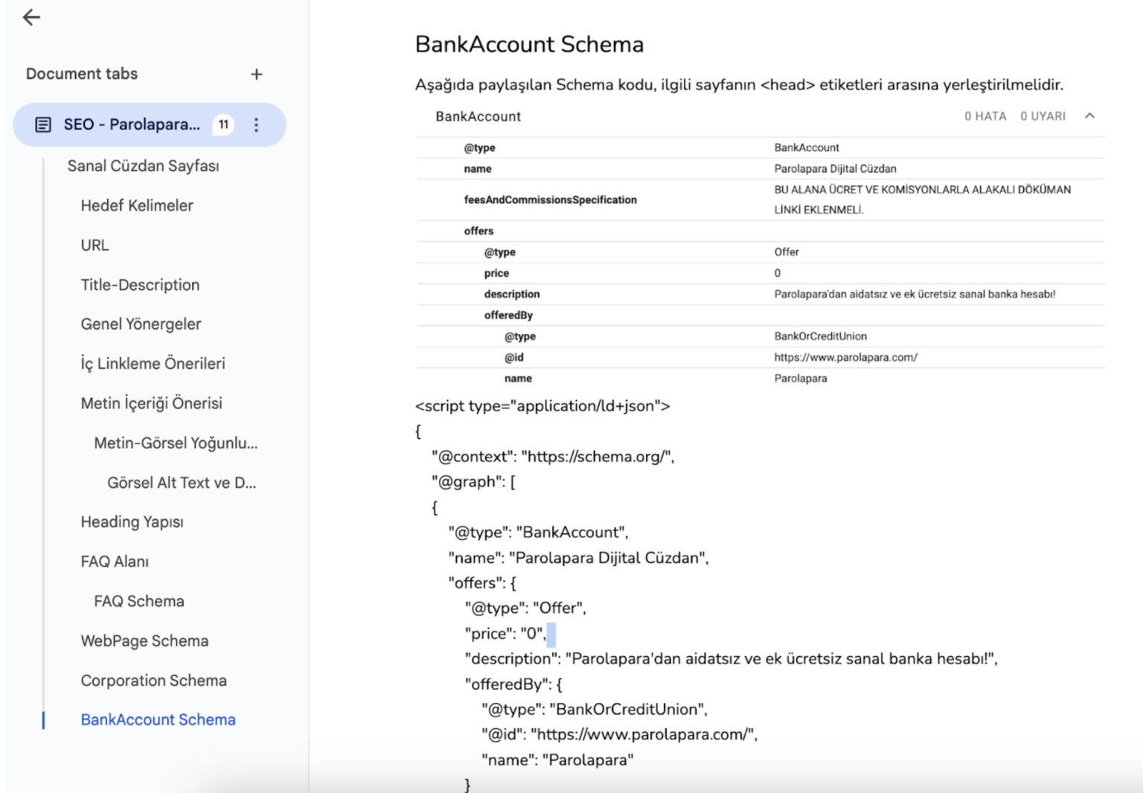Click the 0 UYARI warning count
Image resolution: width=1143 pixels, height=793 pixels.
1043,117
